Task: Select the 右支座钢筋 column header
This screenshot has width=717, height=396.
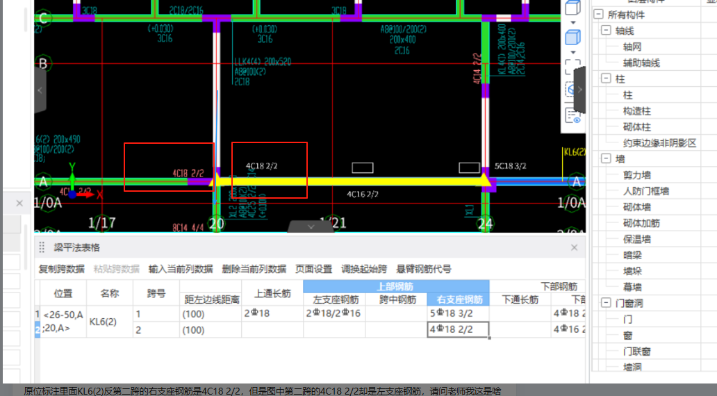Action: click(x=458, y=299)
